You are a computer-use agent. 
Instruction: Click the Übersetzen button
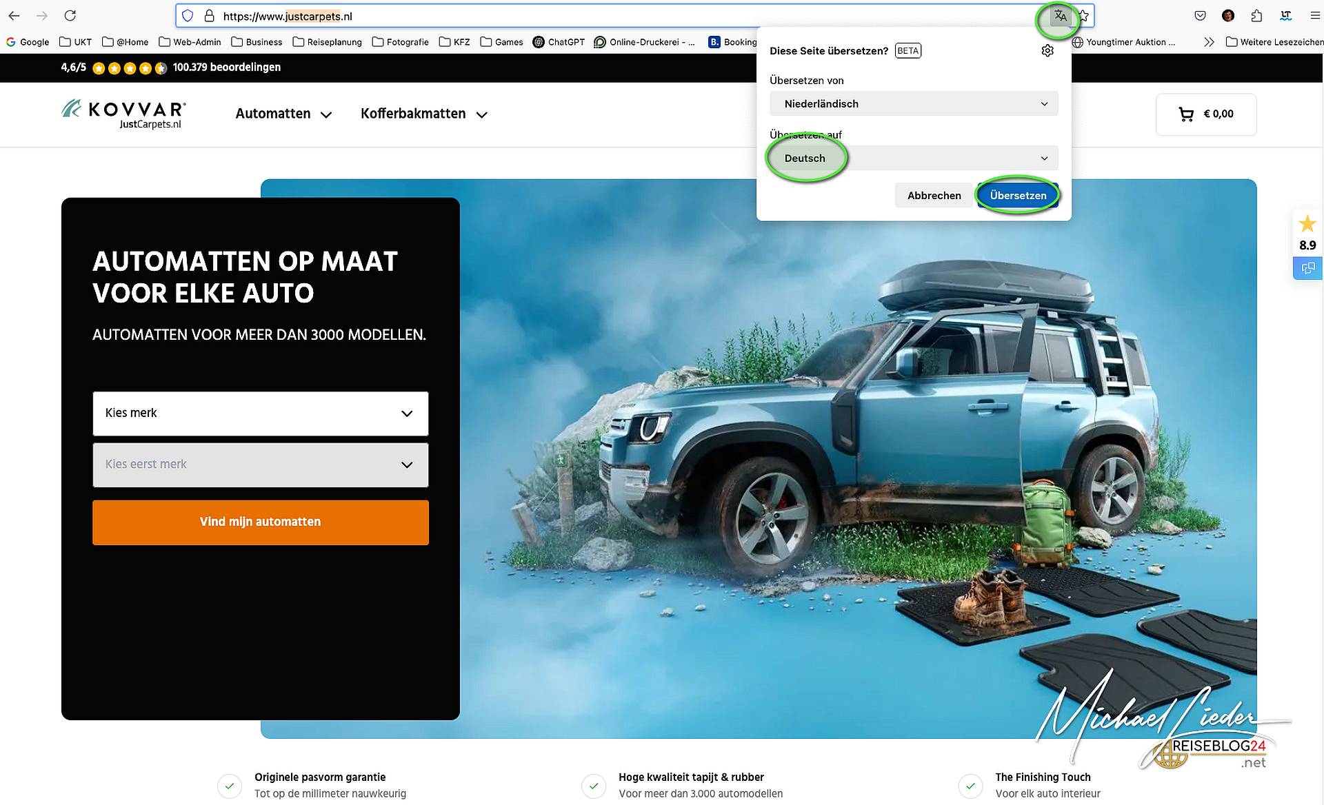[1018, 195]
